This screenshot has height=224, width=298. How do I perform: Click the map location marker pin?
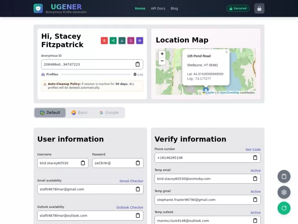[x=206, y=90]
